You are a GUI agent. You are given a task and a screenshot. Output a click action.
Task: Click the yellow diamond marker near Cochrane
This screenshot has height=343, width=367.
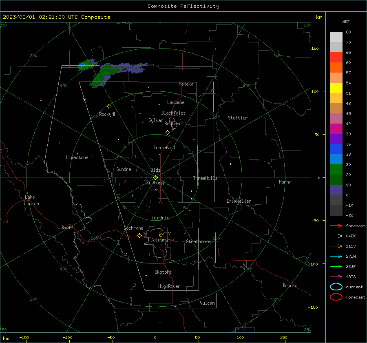[x=139, y=235]
